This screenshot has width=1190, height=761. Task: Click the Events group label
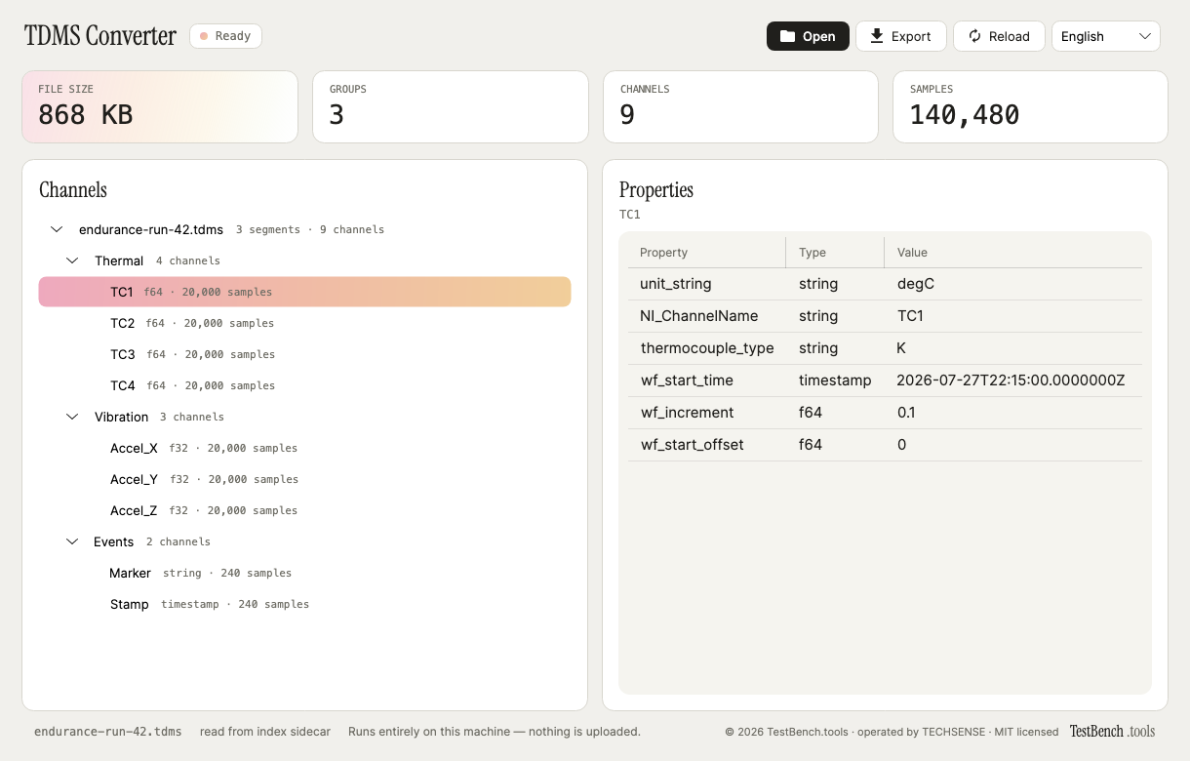114,541
